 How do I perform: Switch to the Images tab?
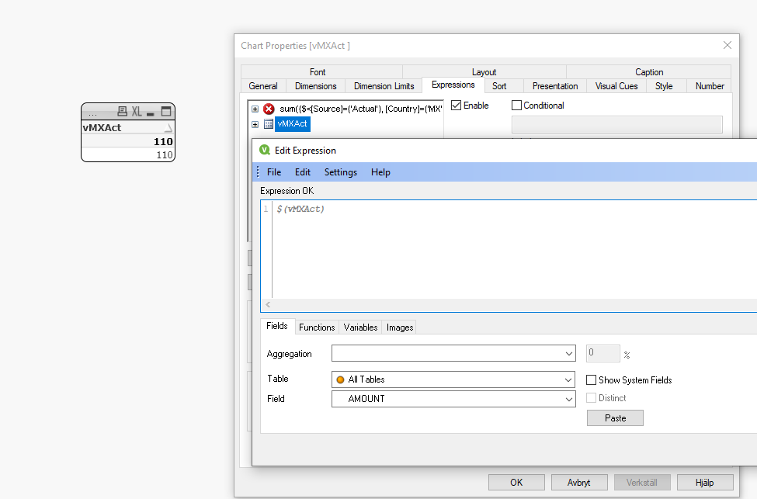[x=400, y=327]
